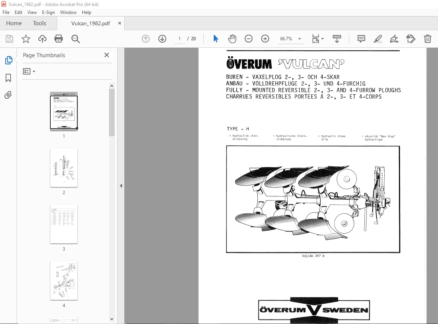Click thumbnails scrollbar up arrow
The image size is (438, 324).
coord(112,86)
